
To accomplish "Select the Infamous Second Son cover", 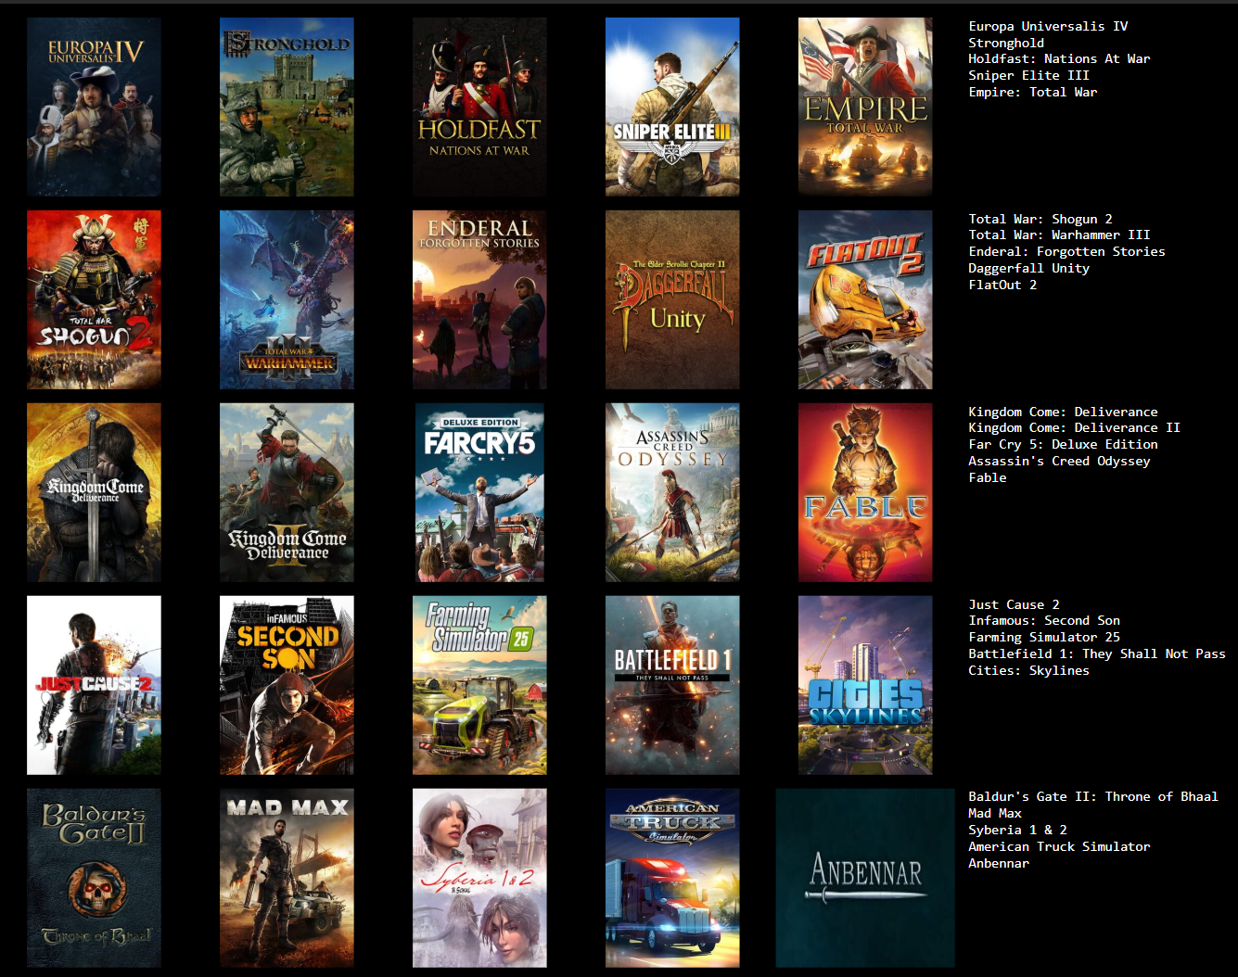I will (x=287, y=685).
